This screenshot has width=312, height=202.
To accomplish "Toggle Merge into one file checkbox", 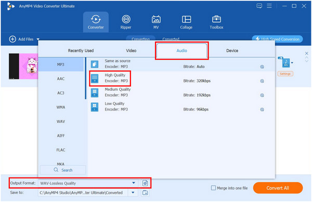I will [x=213, y=188].
